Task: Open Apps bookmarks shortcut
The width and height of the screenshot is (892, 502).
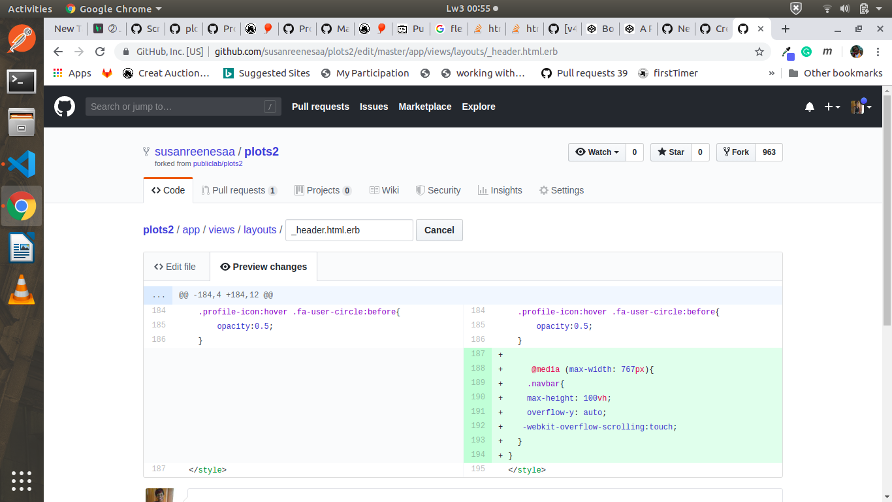Action: click(x=72, y=73)
